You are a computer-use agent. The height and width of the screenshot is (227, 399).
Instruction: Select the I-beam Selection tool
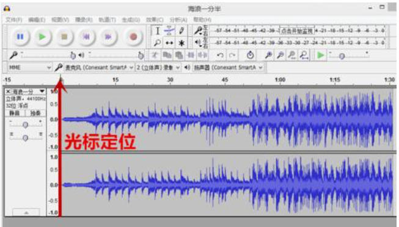point(158,31)
